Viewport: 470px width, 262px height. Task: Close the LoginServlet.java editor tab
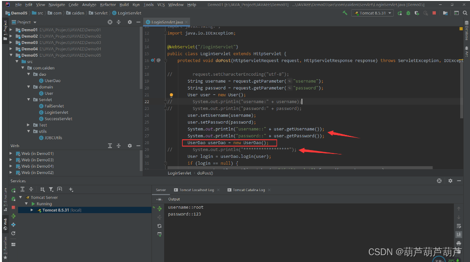(x=187, y=22)
